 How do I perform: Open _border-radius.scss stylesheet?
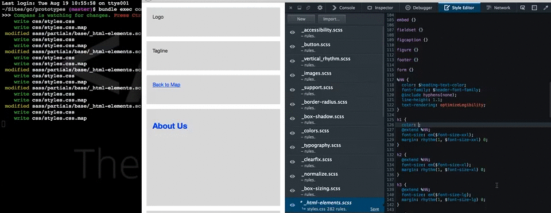click(324, 102)
